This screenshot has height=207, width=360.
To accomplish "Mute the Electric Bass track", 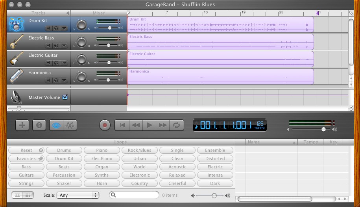I will (x=48, y=46).
